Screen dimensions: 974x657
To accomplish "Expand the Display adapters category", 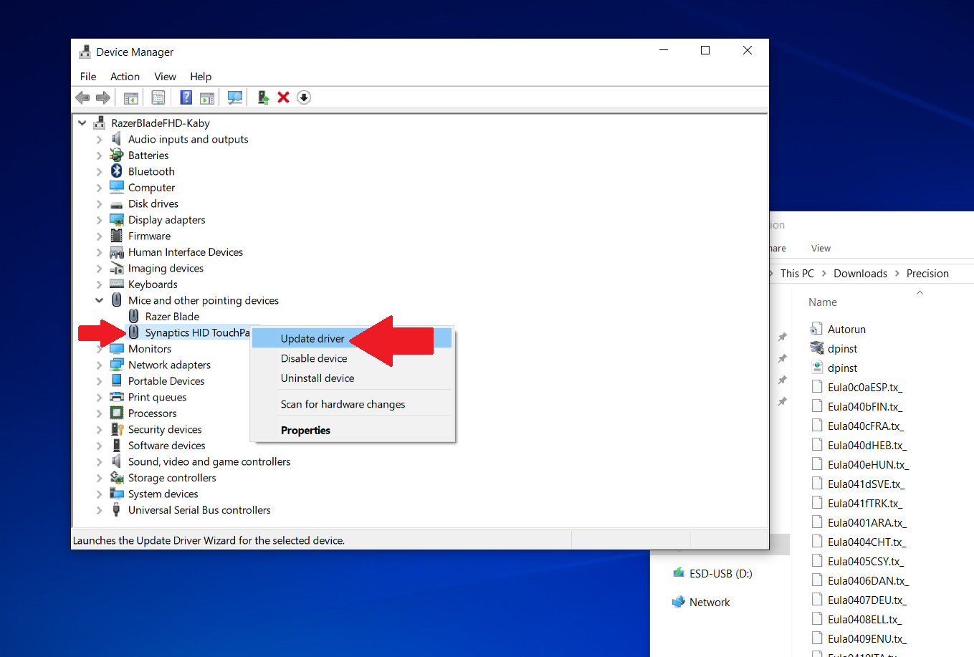I will 100,220.
